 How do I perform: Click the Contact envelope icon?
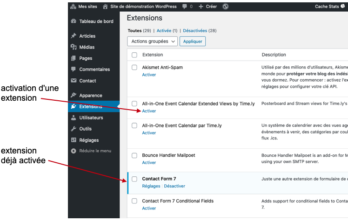(74, 81)
